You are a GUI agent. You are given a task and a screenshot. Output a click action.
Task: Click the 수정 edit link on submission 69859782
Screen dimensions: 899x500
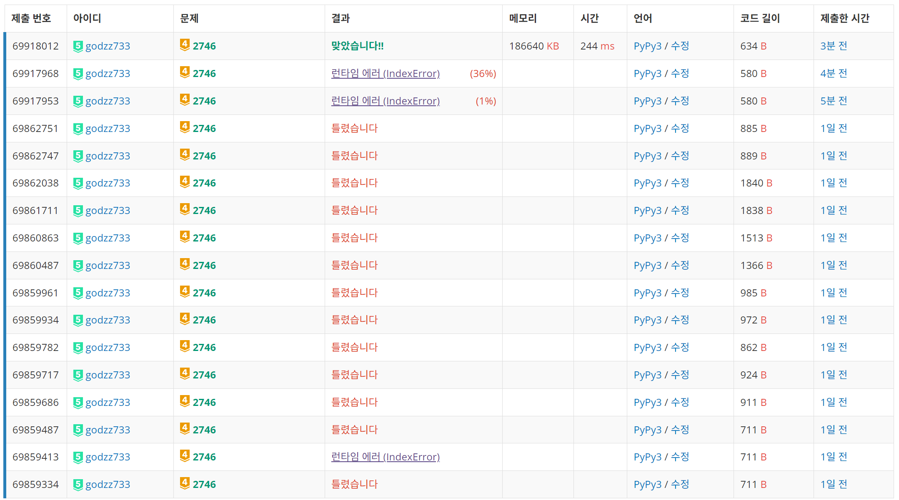coord(680,348)
